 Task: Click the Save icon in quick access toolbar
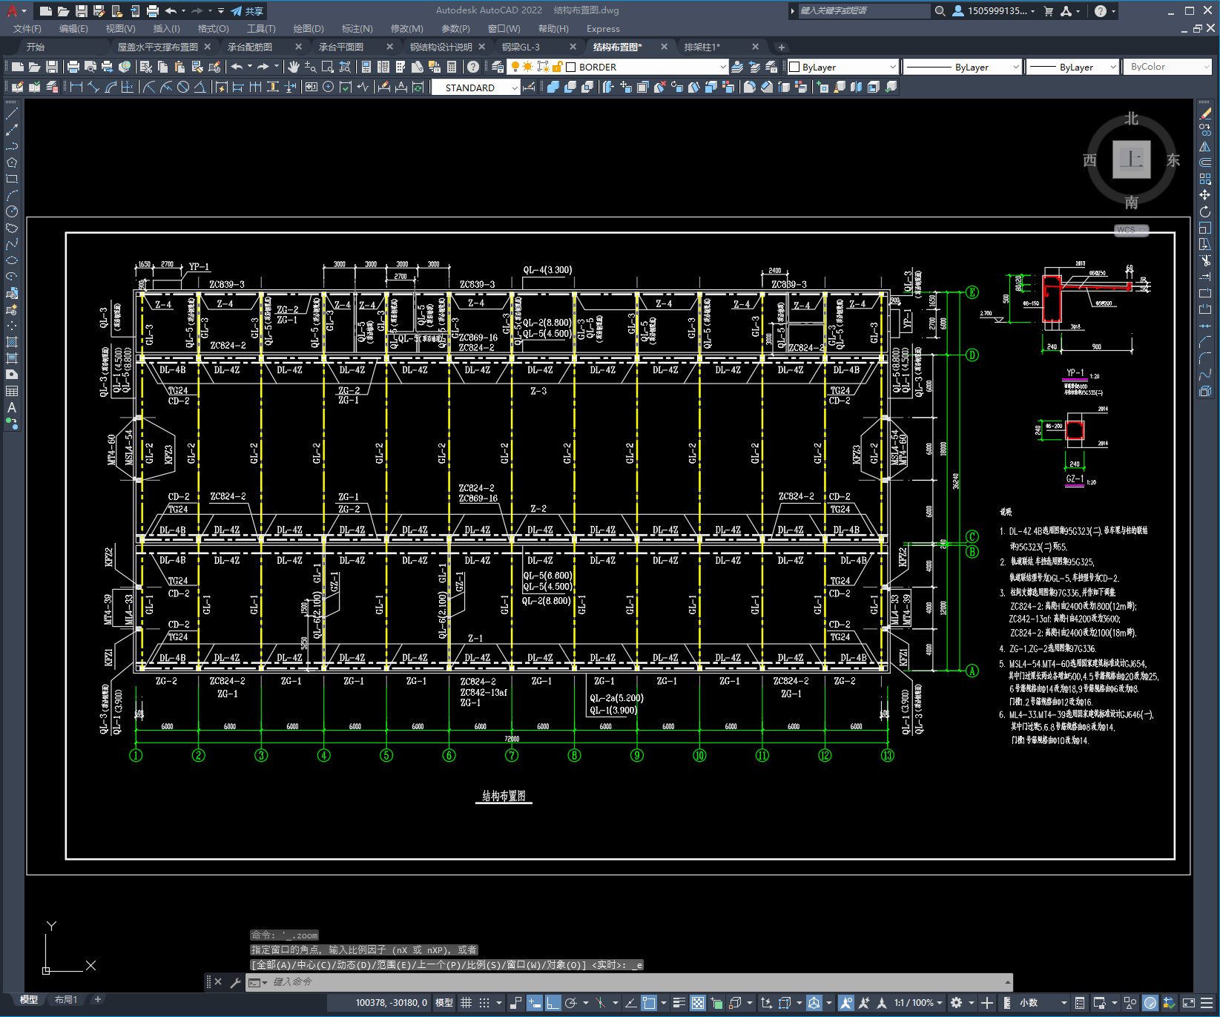[x=82, y=11]
